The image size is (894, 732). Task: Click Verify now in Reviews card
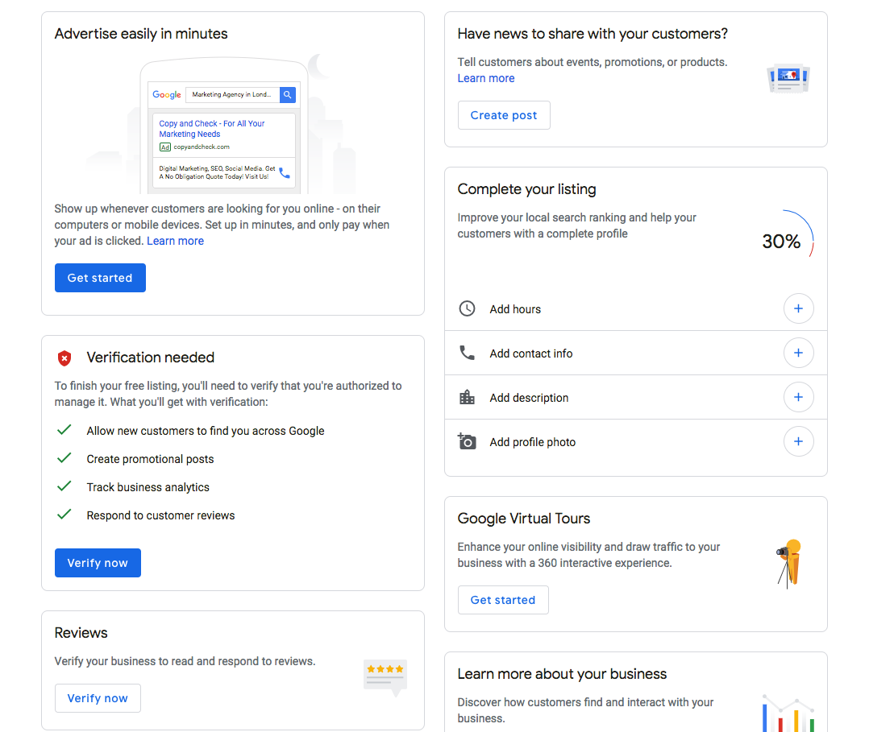click(98, 698)
